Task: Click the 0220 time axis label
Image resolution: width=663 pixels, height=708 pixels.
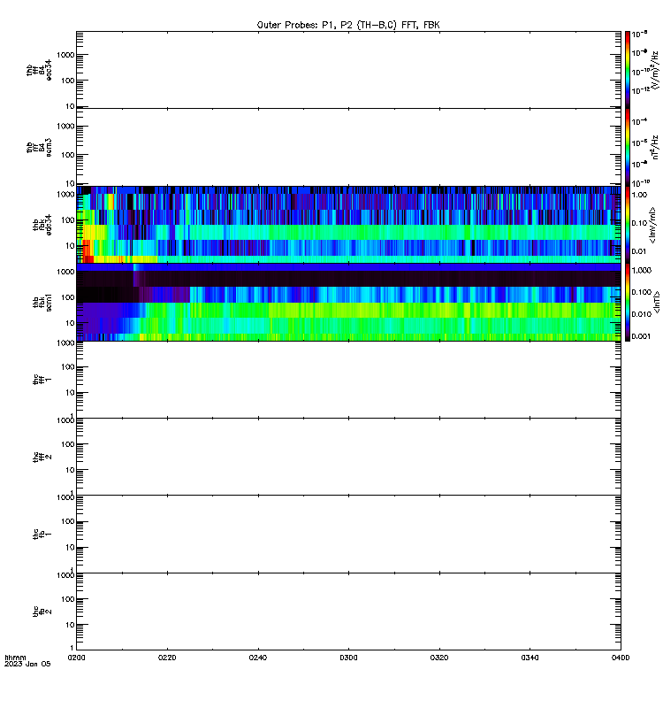Action: point(167,658)
